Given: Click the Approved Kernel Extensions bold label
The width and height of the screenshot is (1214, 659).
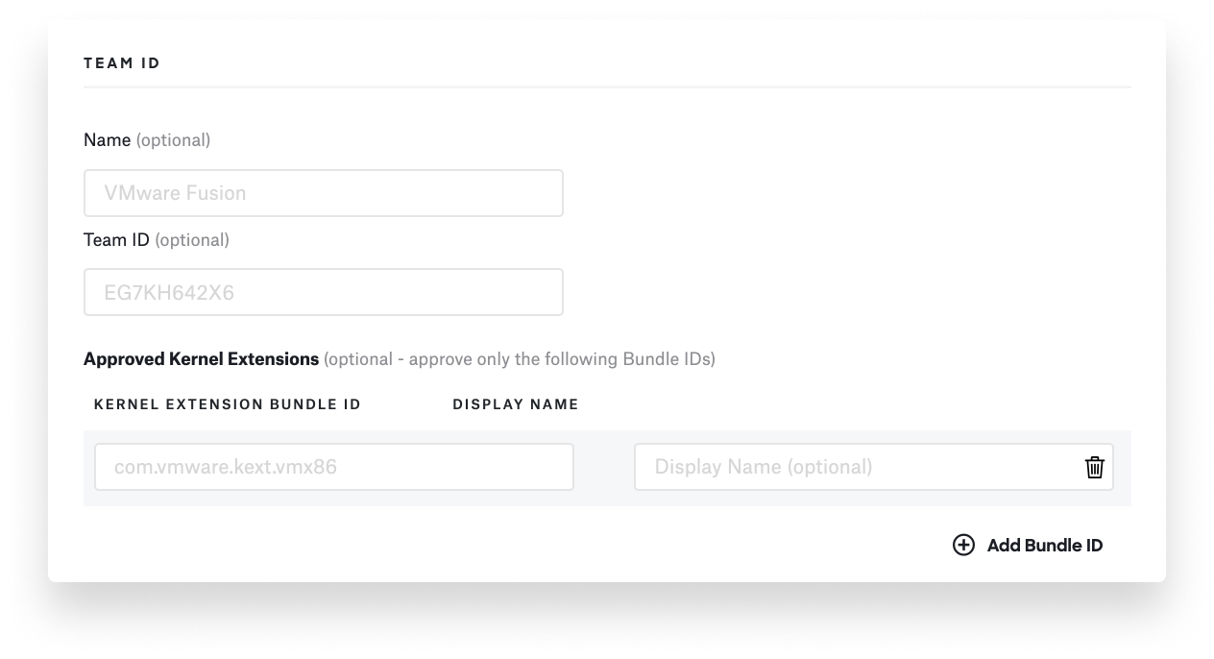Looking at the screenshot, I should 201,359.
